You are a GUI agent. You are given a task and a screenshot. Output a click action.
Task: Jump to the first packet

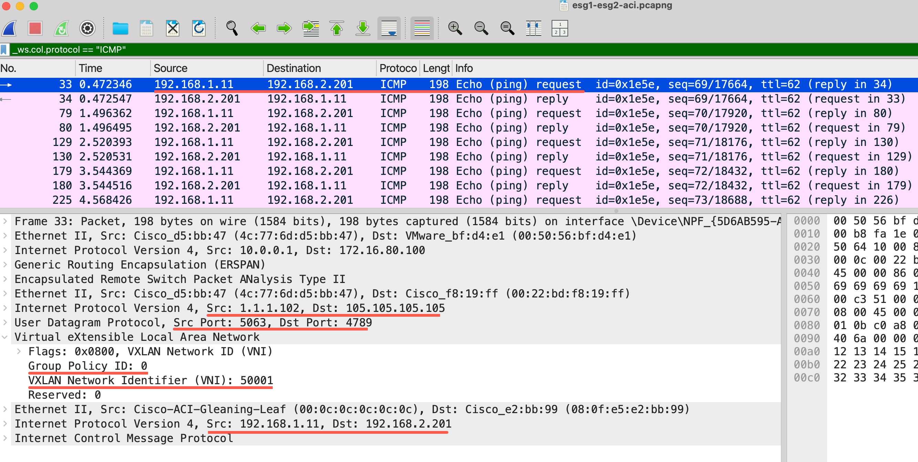click(x=337, y=28)
